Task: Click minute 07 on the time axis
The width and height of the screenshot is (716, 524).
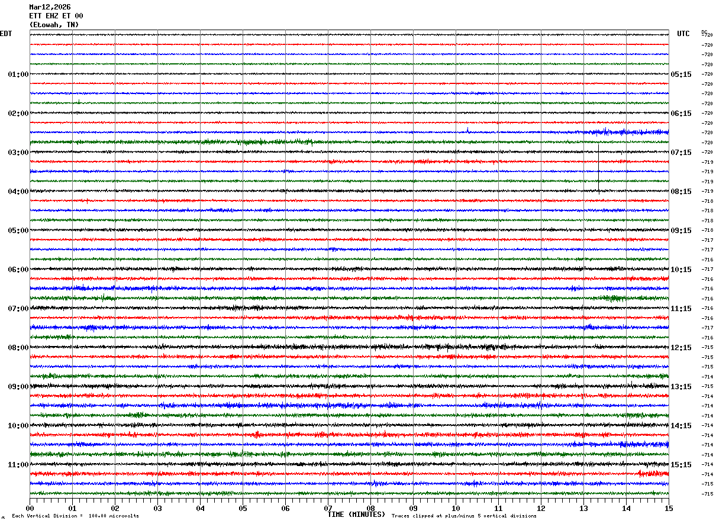Action: pos(328,508)
